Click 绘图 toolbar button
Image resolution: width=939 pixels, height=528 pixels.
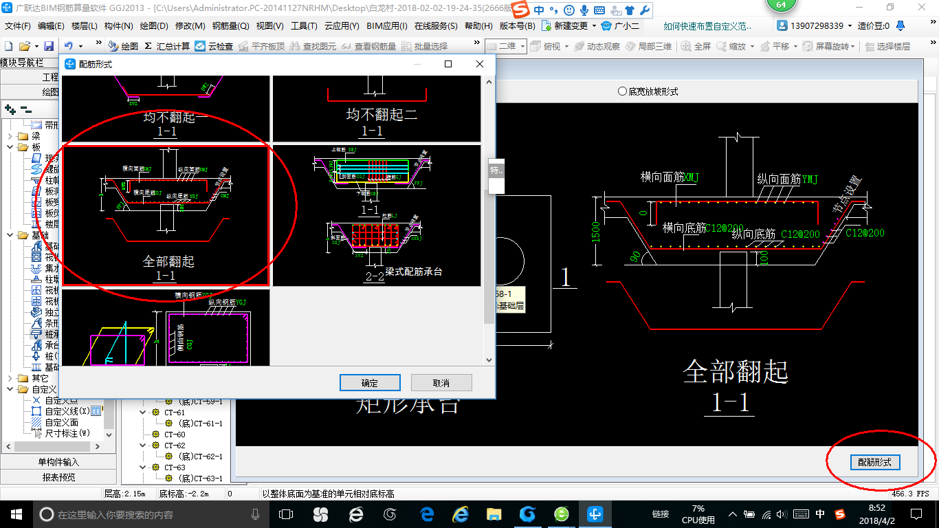coord(124,46)
